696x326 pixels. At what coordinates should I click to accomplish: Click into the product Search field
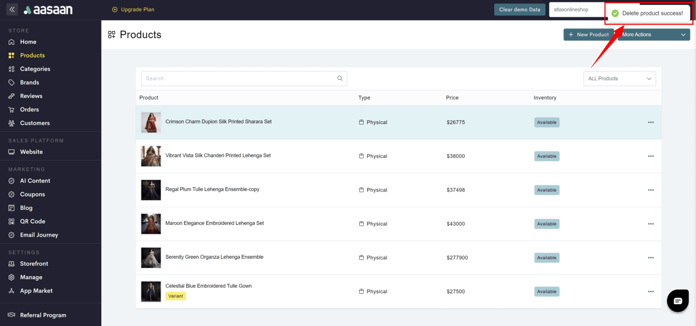239,78
